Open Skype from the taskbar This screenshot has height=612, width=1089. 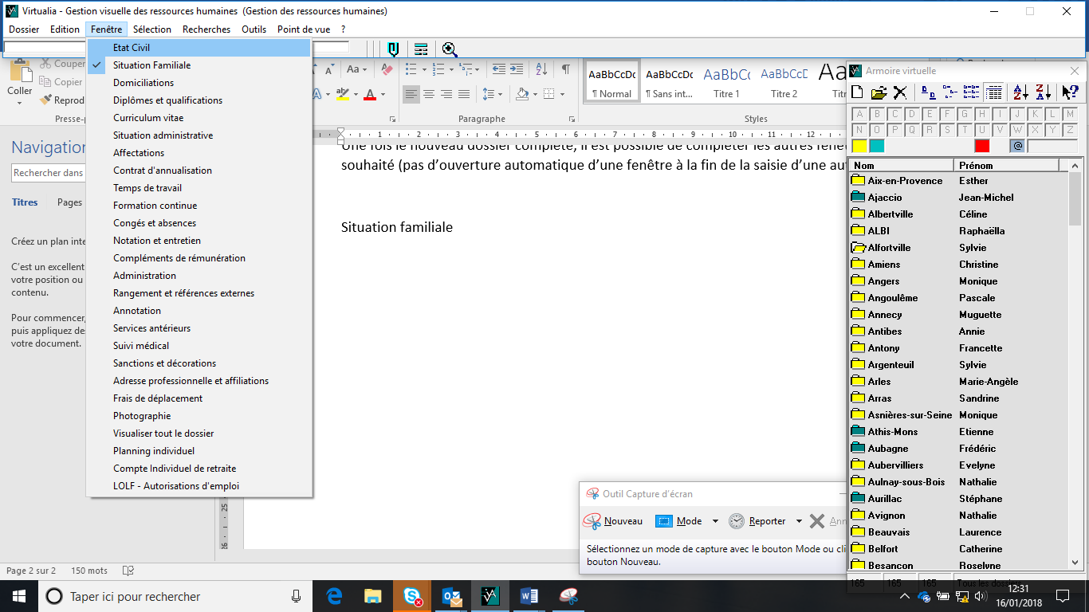point(412,596)
